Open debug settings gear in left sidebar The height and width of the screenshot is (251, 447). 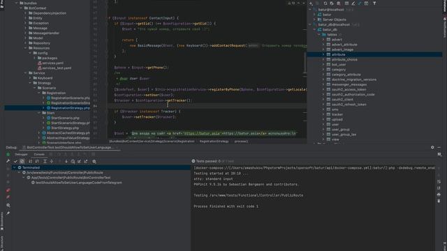8,205
